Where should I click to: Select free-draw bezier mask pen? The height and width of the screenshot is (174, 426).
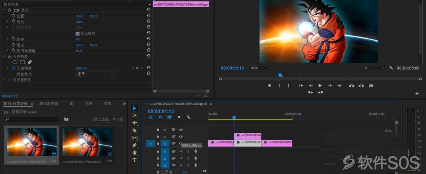[30, 62]
